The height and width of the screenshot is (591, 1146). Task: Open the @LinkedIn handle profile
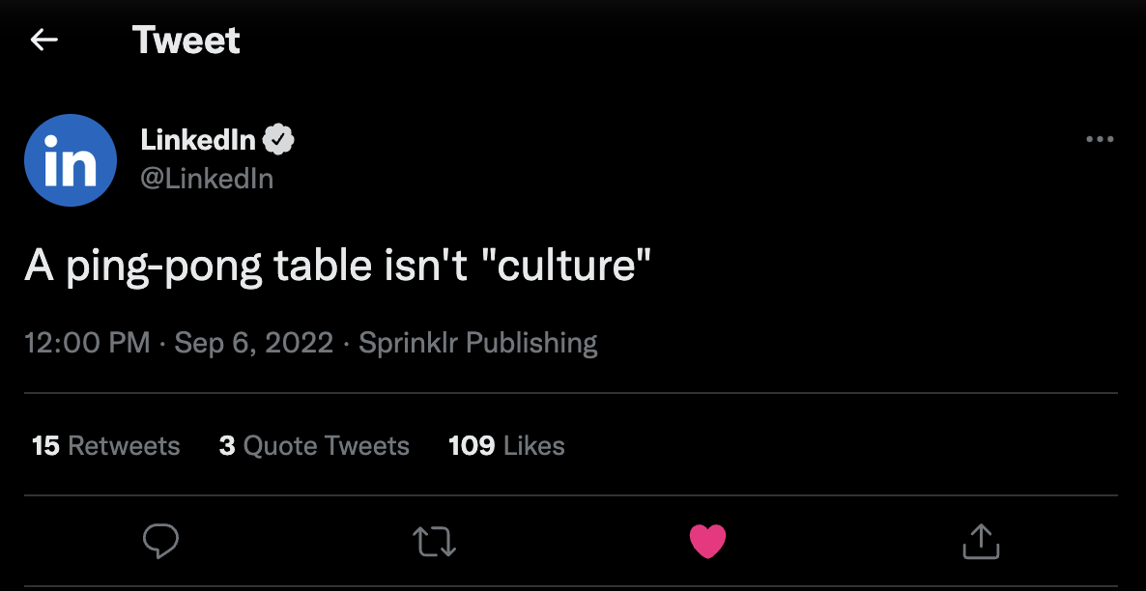click(207, 179)
